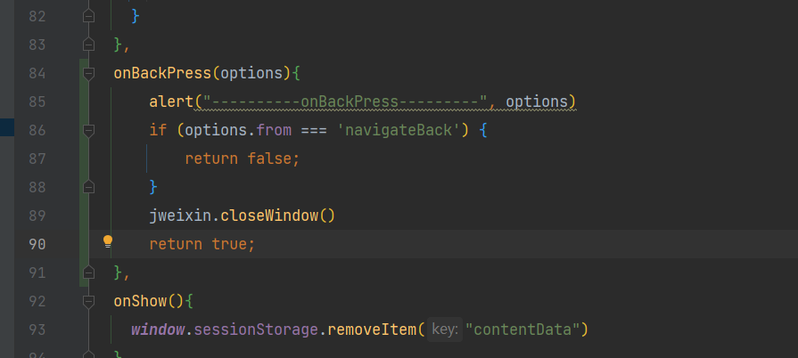Click the removeItem method on line 93
The width and height of the screenshot is (798, 358).
tap(372, 330)
